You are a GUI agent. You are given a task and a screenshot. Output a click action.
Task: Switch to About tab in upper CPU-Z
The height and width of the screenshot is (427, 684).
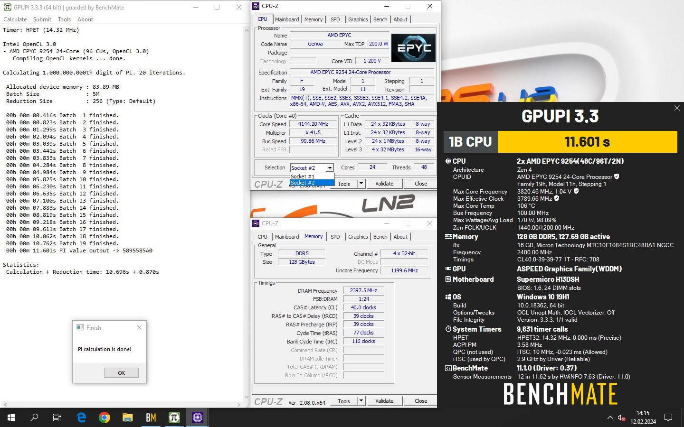(400, 19)
